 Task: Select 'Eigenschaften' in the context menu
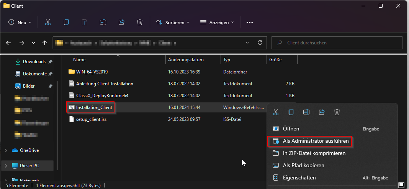tap(299, 178)
